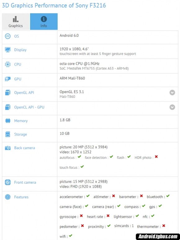Viewport: 180px width, 240px height.
Task: Click the Back camera icon
Action: [x=8, y=148]
